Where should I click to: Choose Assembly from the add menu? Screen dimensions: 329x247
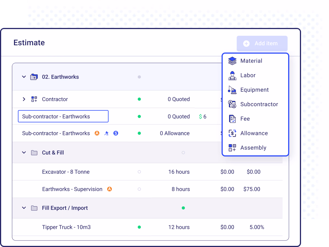(x=255, y=148)
